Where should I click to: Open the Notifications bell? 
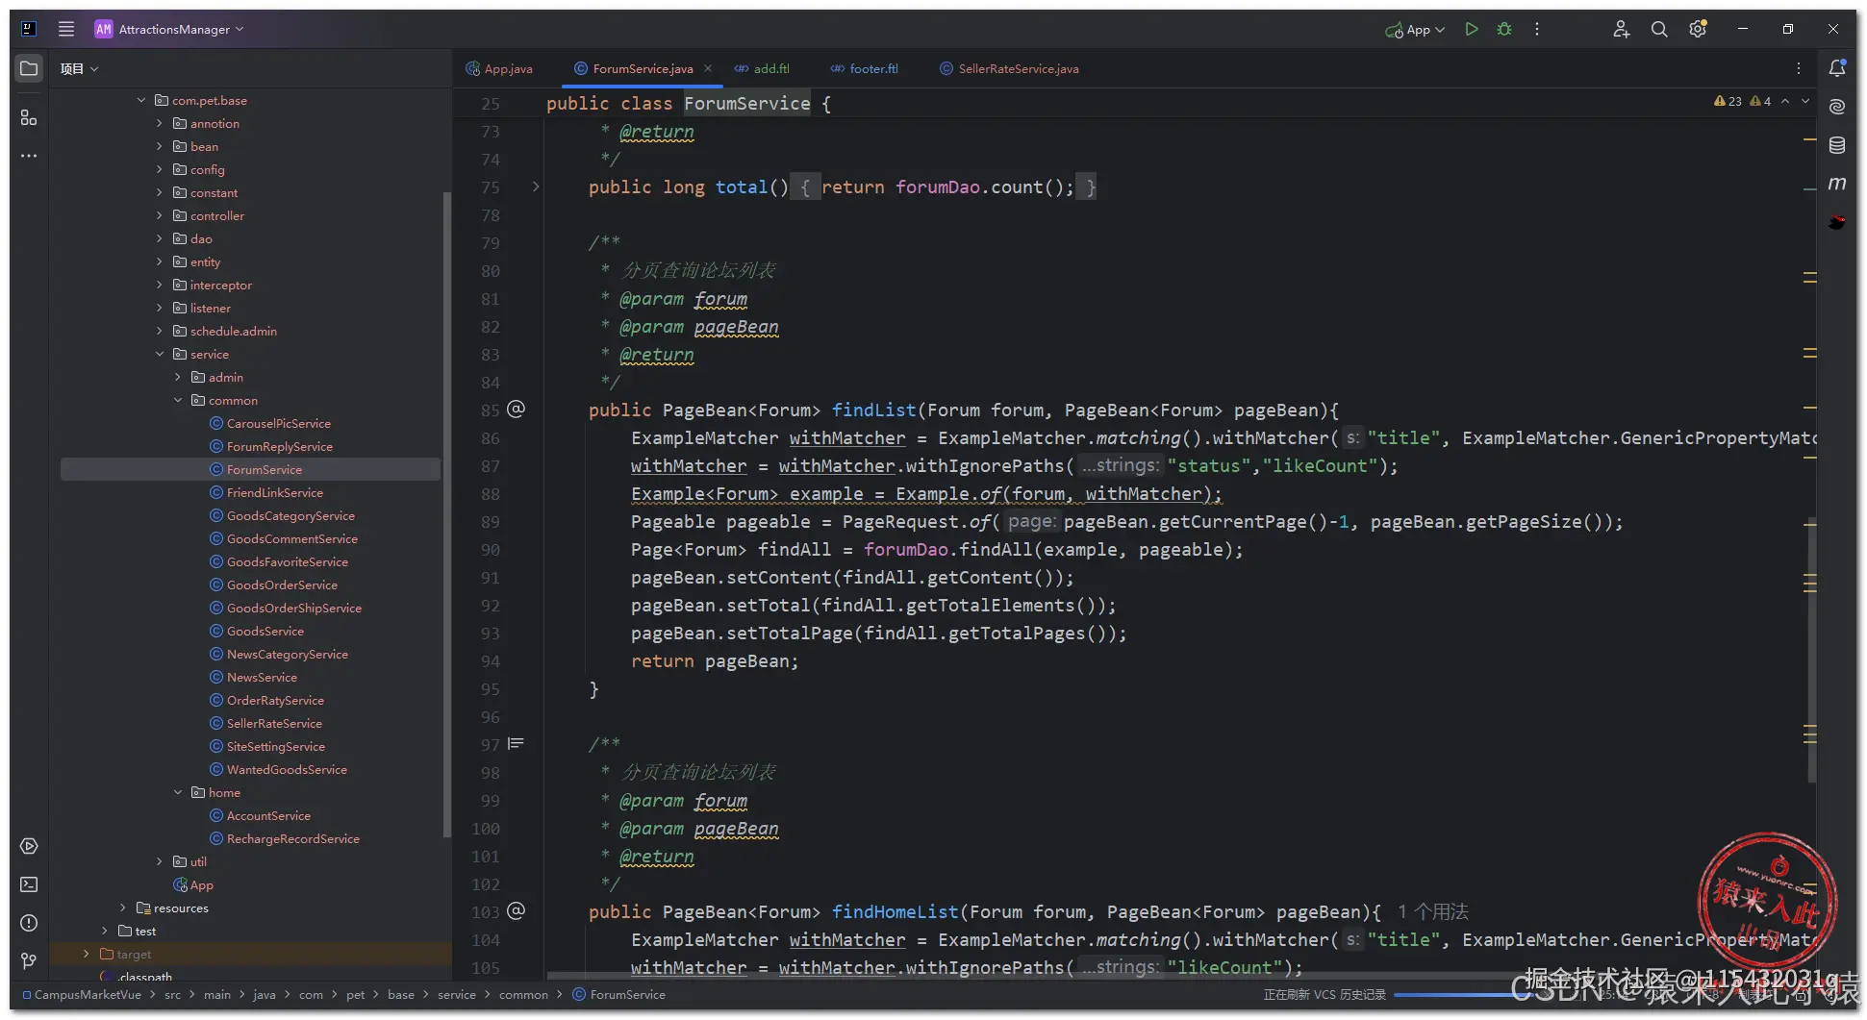pyautogui.click(x=1837, y=68)
